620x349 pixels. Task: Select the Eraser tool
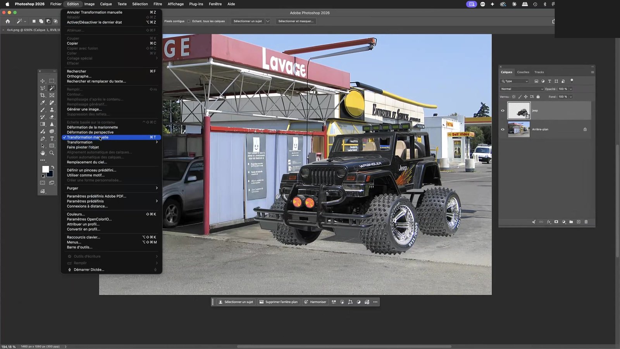(x=52, y=117)
